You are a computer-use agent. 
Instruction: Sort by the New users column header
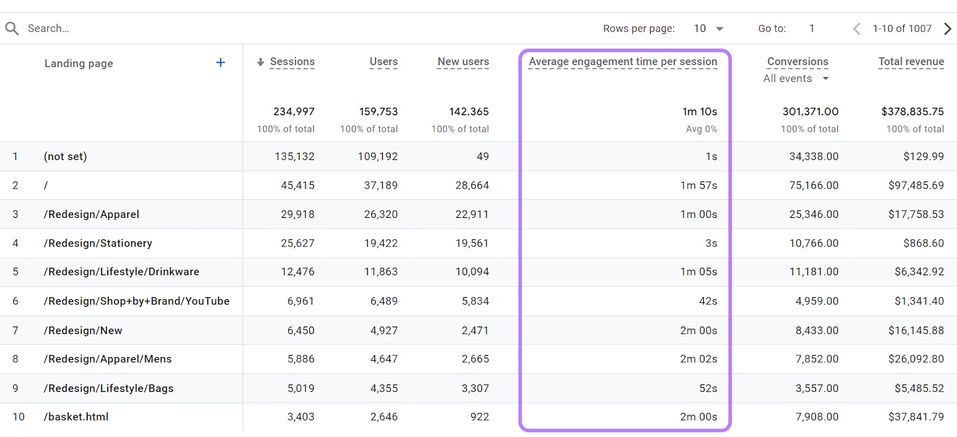(x=463, y=62)
